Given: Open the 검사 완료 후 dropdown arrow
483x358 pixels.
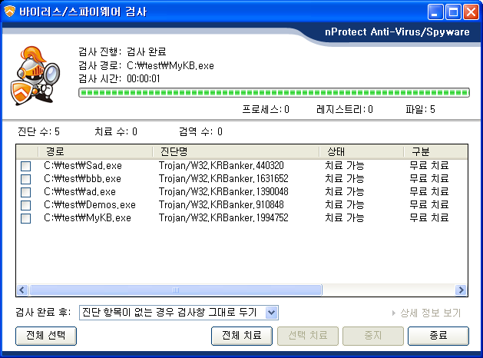Looking at the screenshot, I should point(271,313).
